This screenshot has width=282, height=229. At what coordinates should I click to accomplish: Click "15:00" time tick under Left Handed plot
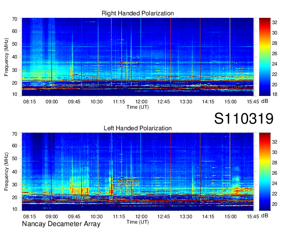point(231,217)
